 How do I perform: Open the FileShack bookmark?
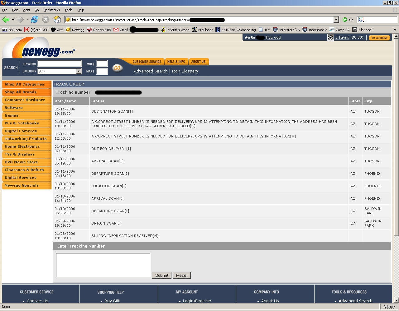(x=362, y=30)
